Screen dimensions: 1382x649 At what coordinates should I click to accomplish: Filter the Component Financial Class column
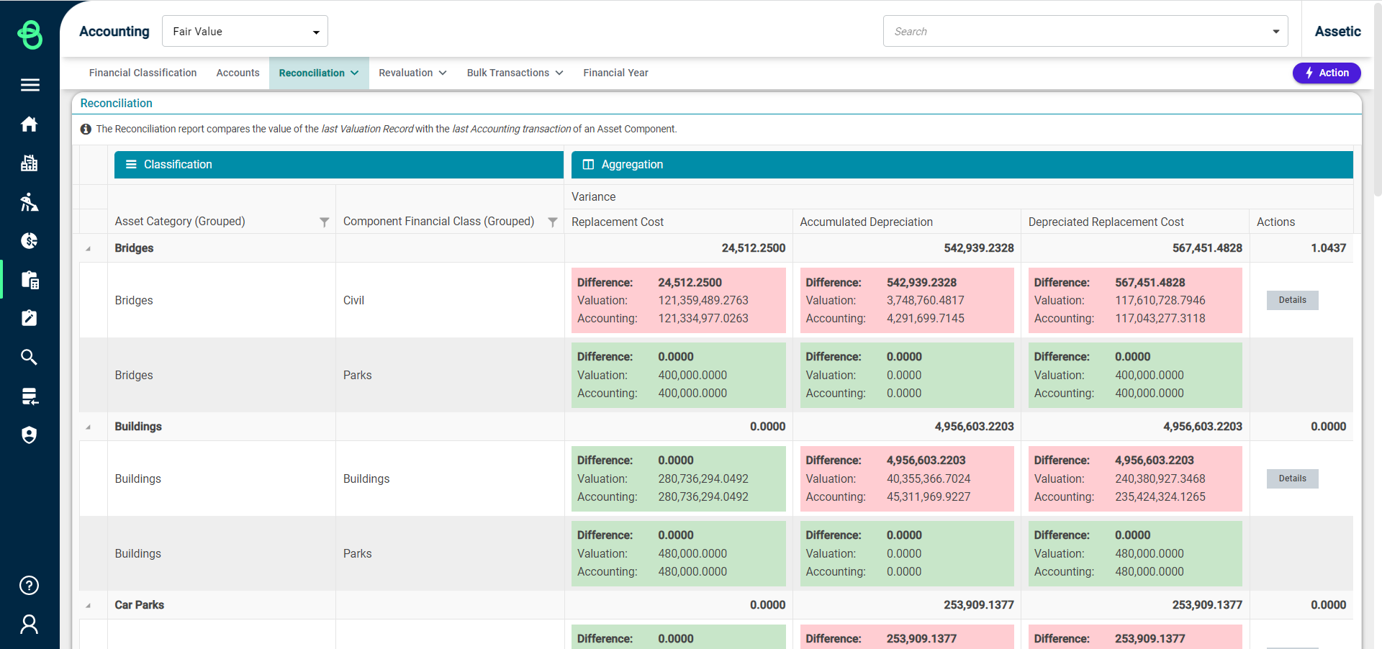click(x=553, y=222)
